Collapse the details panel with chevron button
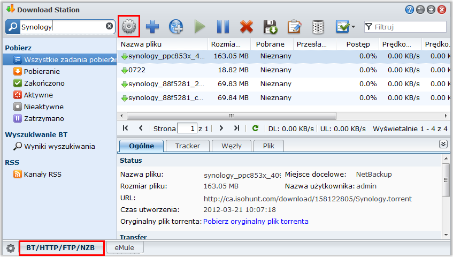 tap(443, 144)
